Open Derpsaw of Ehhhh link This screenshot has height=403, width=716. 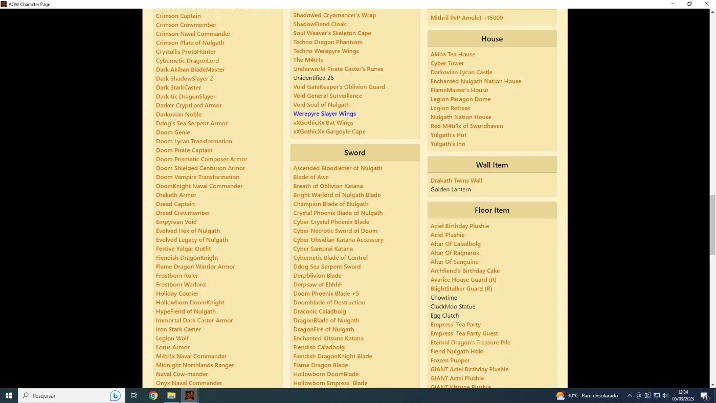(x=318, y=284)
